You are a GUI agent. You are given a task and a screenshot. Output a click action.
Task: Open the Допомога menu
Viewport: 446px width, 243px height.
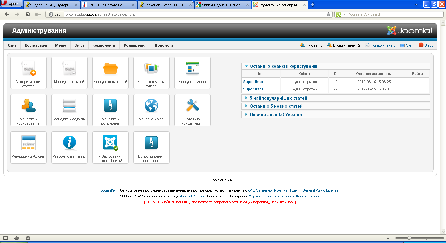tap(164, 45)
